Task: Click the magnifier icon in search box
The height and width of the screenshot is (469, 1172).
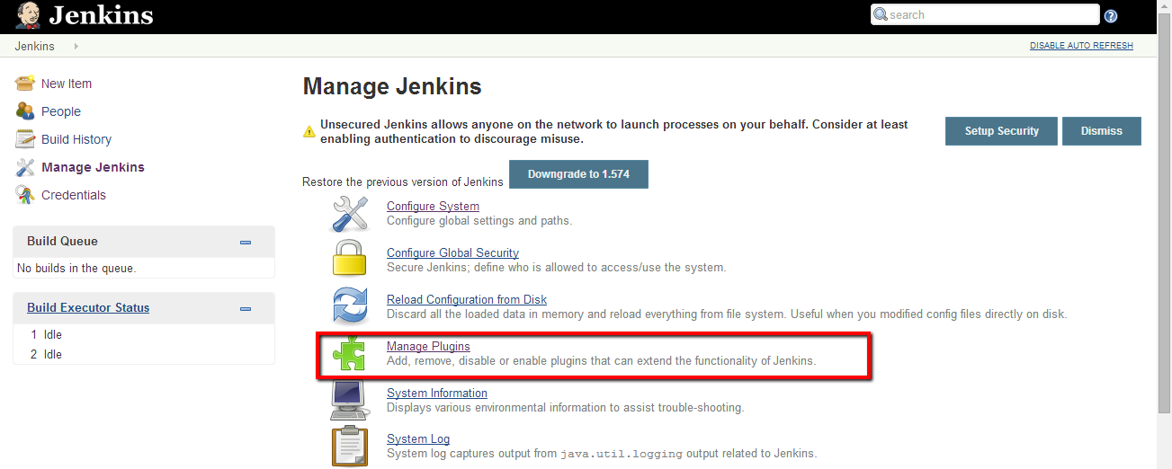Action: [x=881, y=15]
